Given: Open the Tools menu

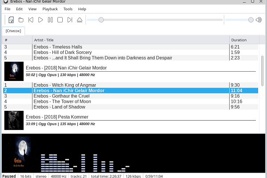Looking at the screenshot, I should (68, 9).
